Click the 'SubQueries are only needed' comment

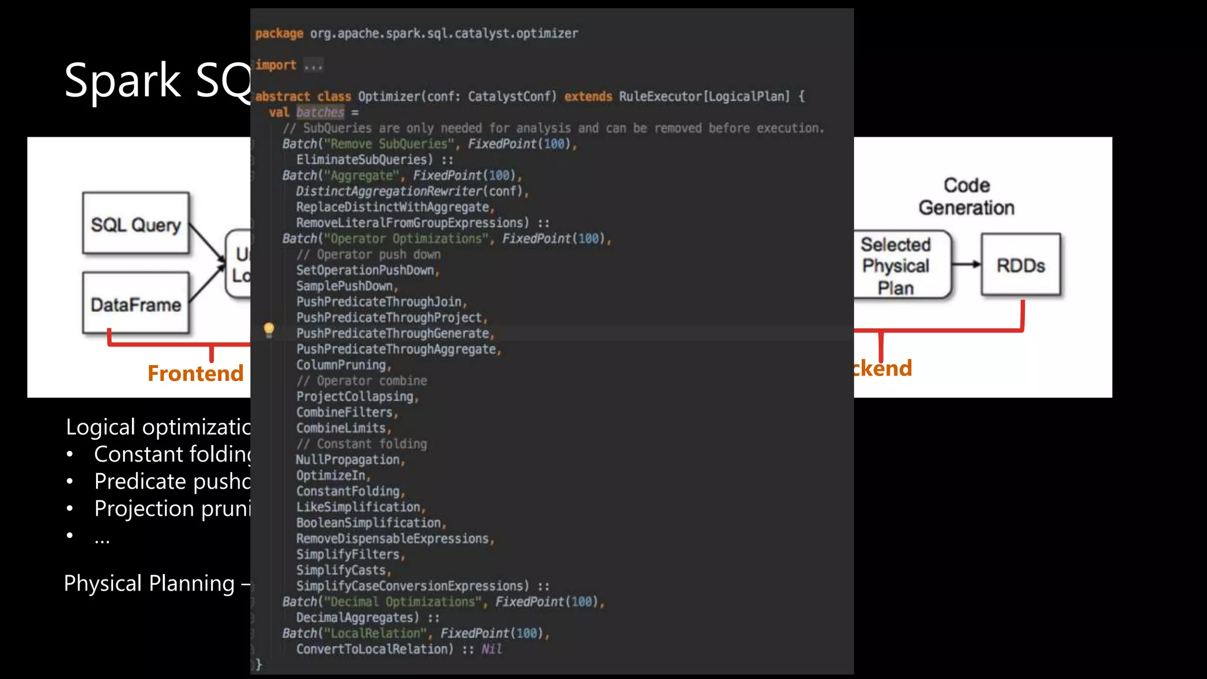click(553, 128)
